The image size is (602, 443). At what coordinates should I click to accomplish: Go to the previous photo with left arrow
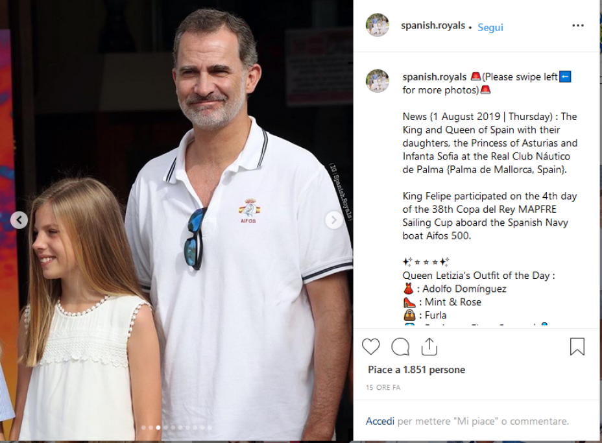point(19,221)
